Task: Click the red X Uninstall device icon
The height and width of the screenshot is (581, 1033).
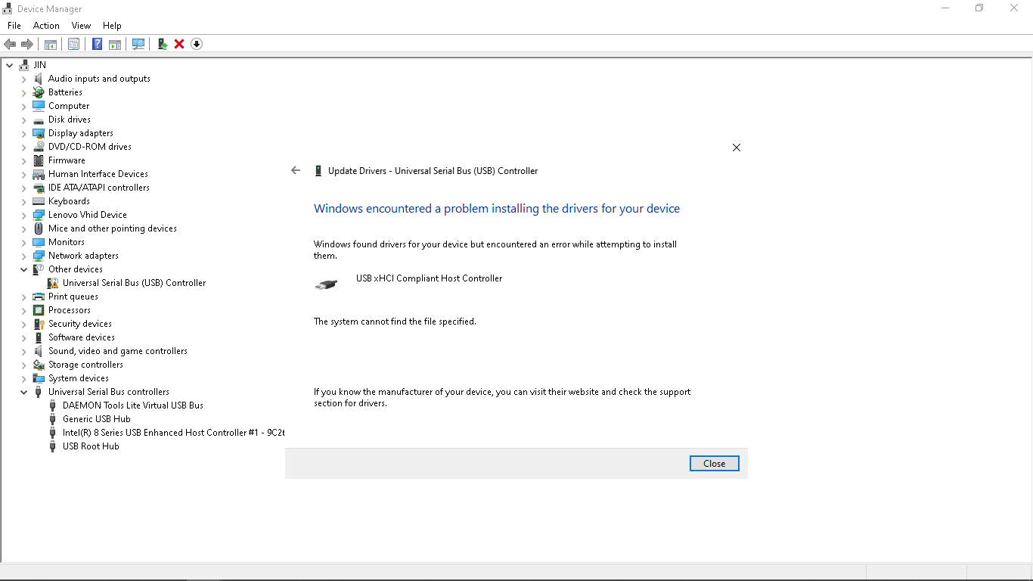Action: (179, 44)
